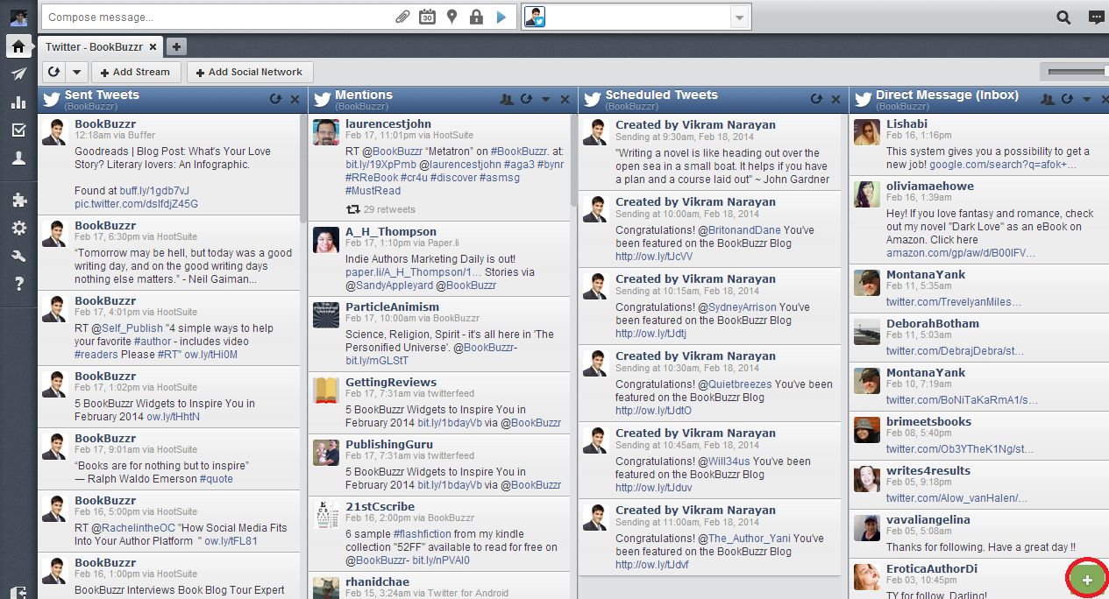Open the Publisher paper-plane icon
The image size is (1109, 599).
(18, 74)
